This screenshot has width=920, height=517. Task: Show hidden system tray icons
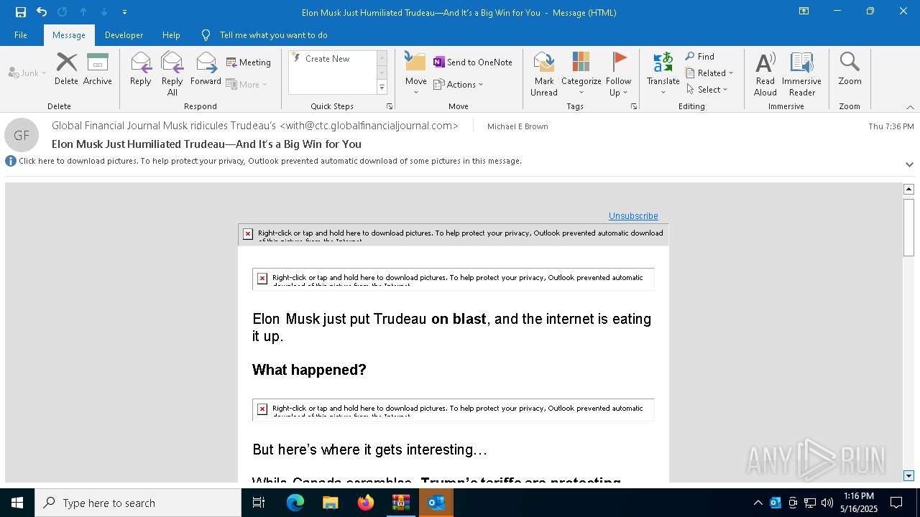(x=758, y=503)
